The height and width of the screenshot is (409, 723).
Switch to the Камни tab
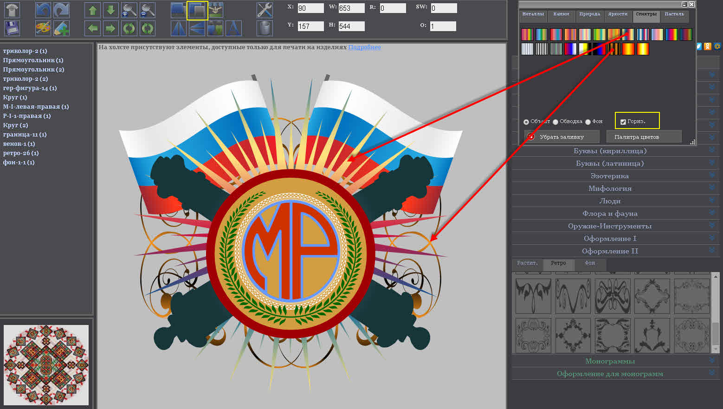point(562,15)
